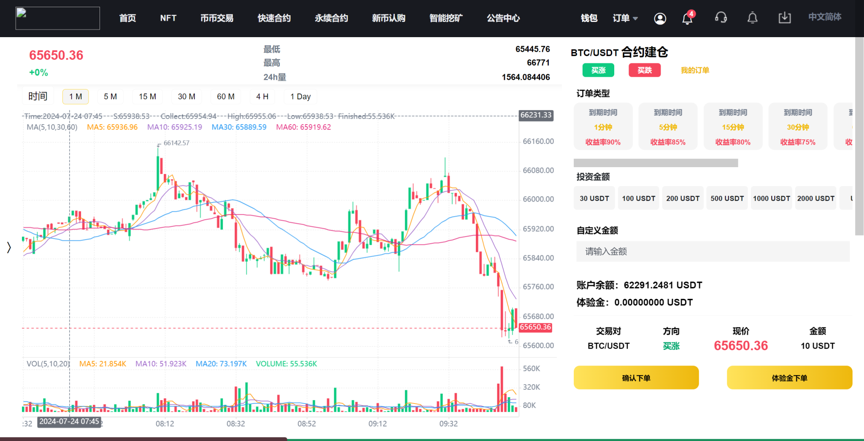Select 100 USDT investment amount
864x441 pixels.
638,198
